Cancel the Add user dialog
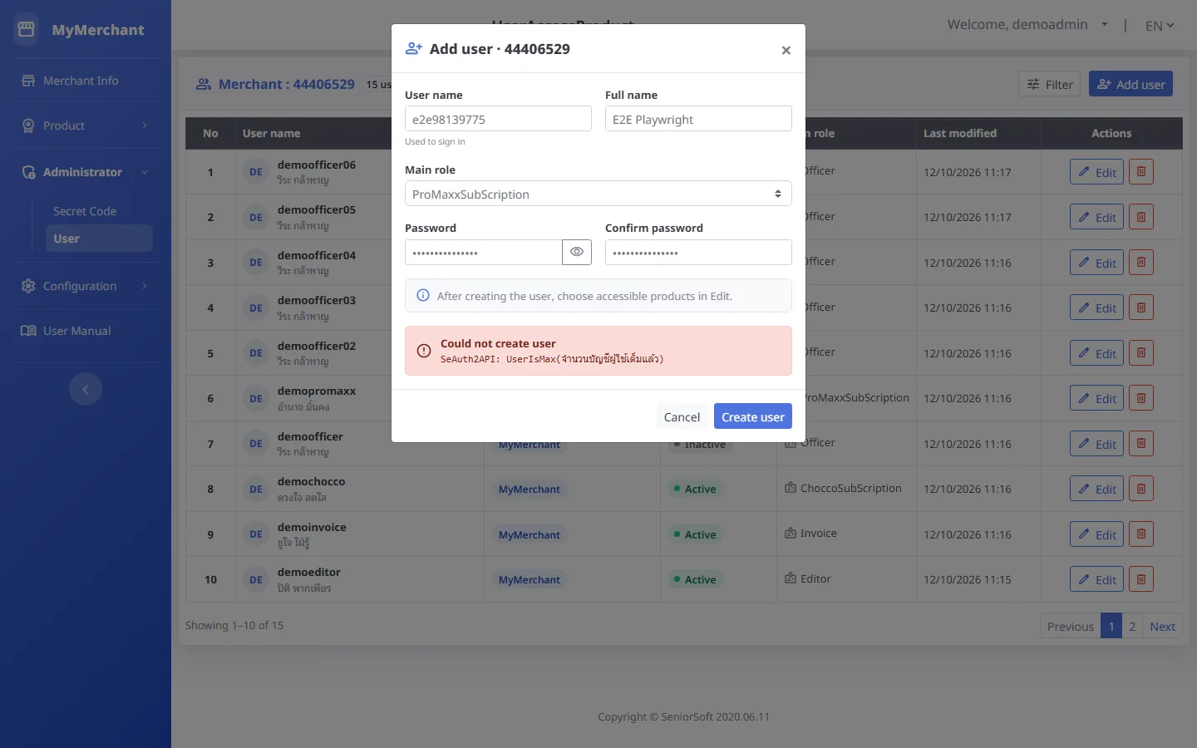Screen dimensions: 1197x748 pos(682,416)
